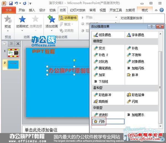Open the customize quick access toolbar dropdown
The height and width of the screenshot is (143, 166).
click(x=30, y=4)
